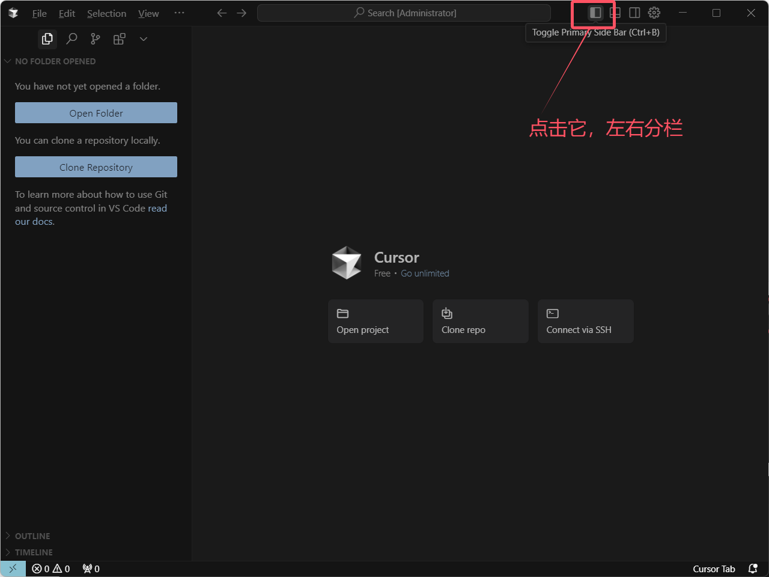Show additional views chevron in sidebar
The width and height of the screenshot is (769, 577).
click(x=144, y=39)
